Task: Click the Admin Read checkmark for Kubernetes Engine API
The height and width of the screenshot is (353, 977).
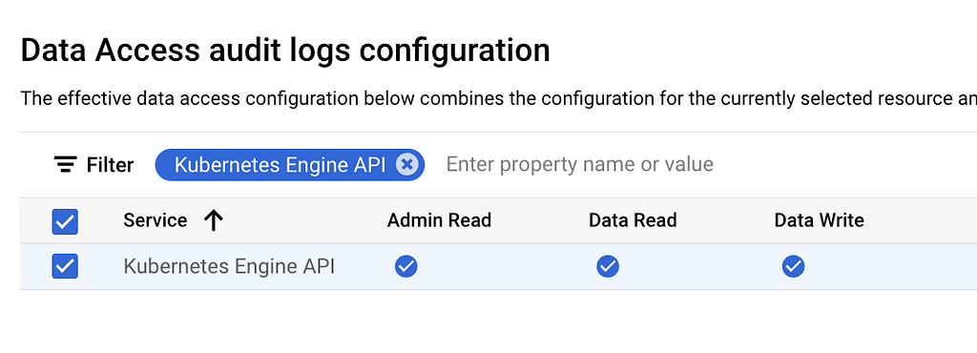Action: (x=406, y=266)
